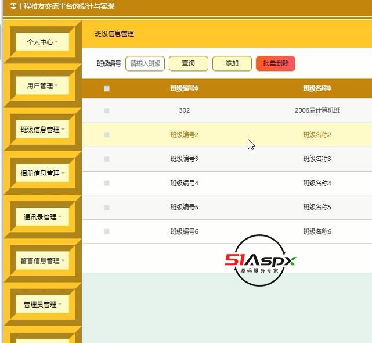The width and height of the screenshot is (372, 343).
Task: Tick the select-all checkbox in table header
Action: click(107, 89)
